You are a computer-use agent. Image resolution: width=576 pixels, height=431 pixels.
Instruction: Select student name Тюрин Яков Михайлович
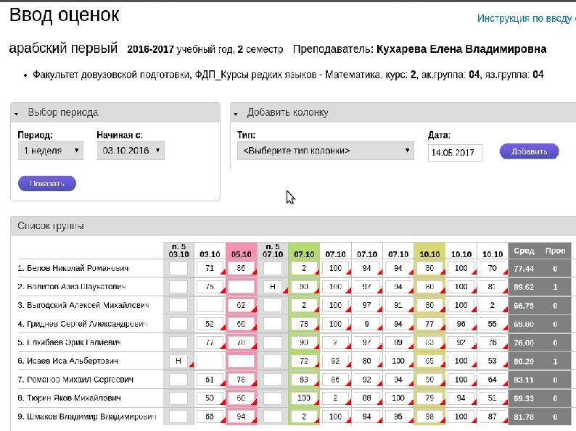(74, 398)
